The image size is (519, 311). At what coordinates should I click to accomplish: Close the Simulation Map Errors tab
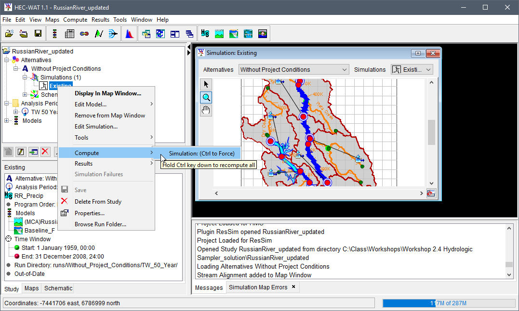tap(293, 287)
